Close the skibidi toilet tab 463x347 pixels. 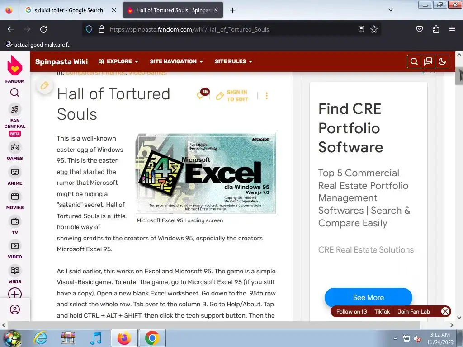(x=114, y=10)
